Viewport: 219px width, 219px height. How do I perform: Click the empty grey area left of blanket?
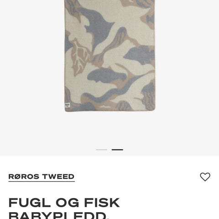(x=32, y=61)
